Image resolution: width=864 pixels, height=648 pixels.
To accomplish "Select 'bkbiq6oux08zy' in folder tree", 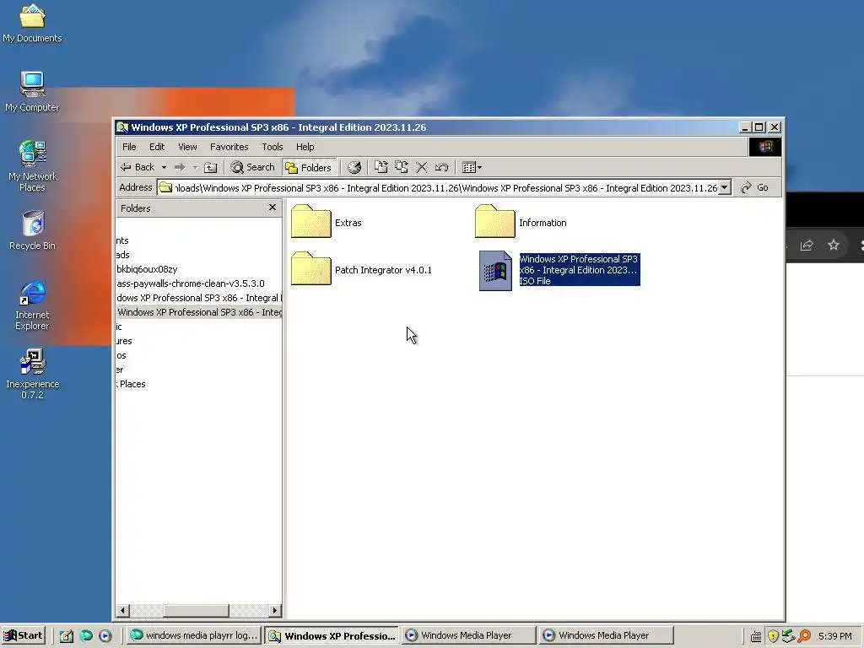I will tap(147, 269).
